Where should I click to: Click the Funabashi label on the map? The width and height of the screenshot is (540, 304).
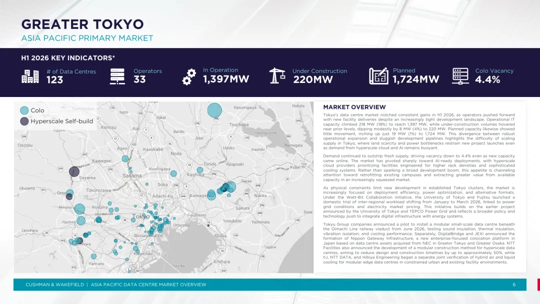point(196,215)
